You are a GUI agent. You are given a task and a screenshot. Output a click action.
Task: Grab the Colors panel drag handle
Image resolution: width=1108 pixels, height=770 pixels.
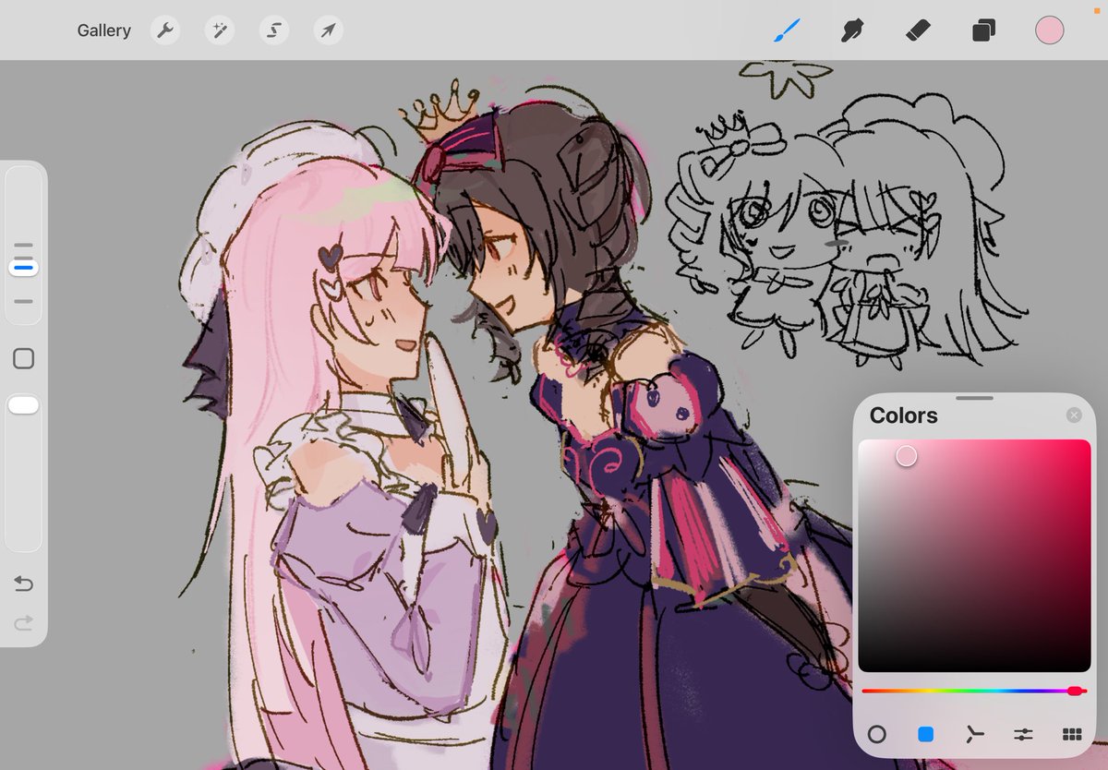click(x=974, y=398)
